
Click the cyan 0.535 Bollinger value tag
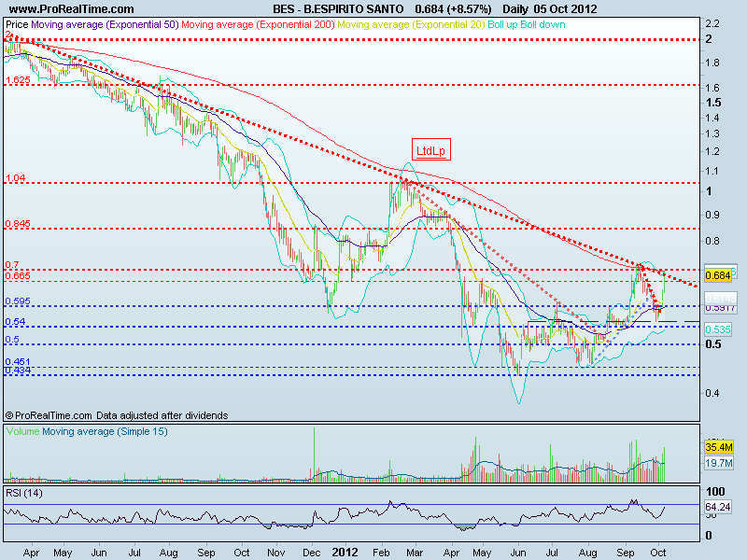(718, 329)
